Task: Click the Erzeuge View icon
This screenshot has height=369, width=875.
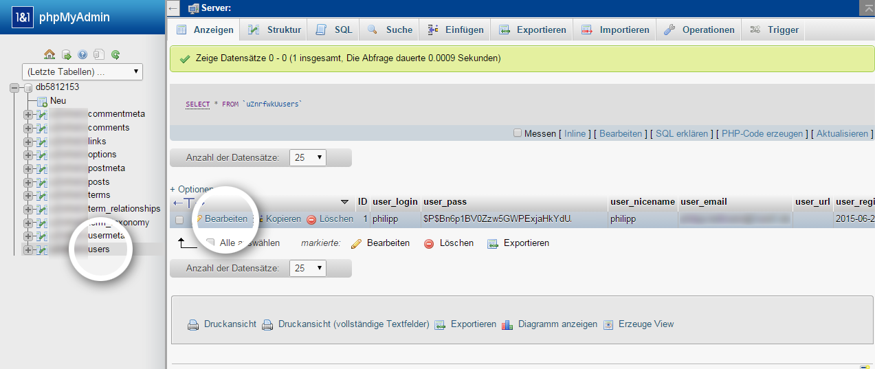Action: tap(608, 324)
